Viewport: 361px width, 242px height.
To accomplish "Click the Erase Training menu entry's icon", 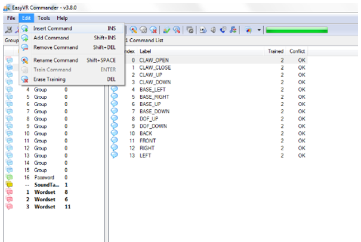I will (x=25, y=79).
